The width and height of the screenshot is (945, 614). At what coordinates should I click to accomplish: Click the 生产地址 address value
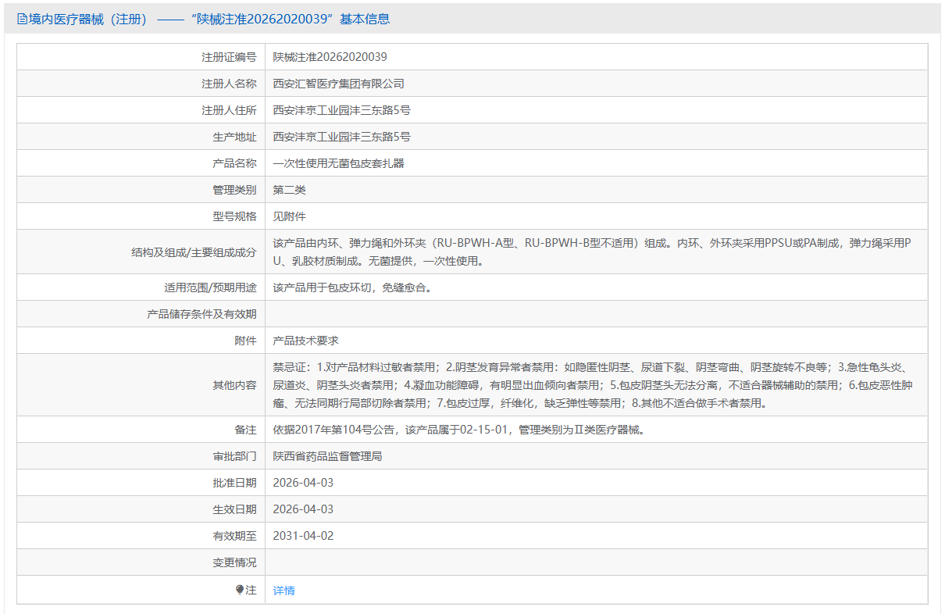point(341,137)
